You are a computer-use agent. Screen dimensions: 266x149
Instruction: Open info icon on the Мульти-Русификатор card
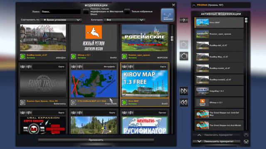point(131,113)
